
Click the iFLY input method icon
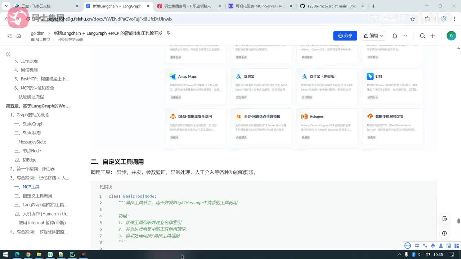click(408, 246)
